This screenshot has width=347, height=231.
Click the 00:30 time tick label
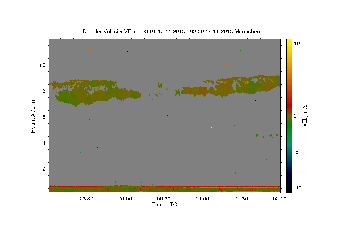click(164, 199)
